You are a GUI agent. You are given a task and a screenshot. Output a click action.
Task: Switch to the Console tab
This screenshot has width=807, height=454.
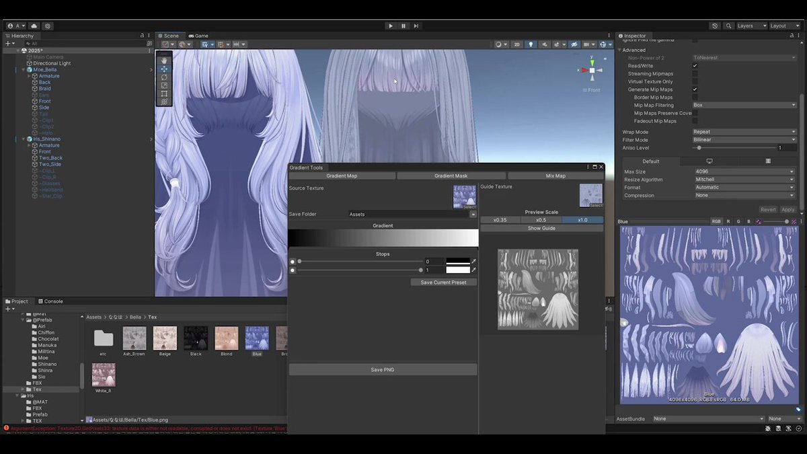tap(50, 301)
